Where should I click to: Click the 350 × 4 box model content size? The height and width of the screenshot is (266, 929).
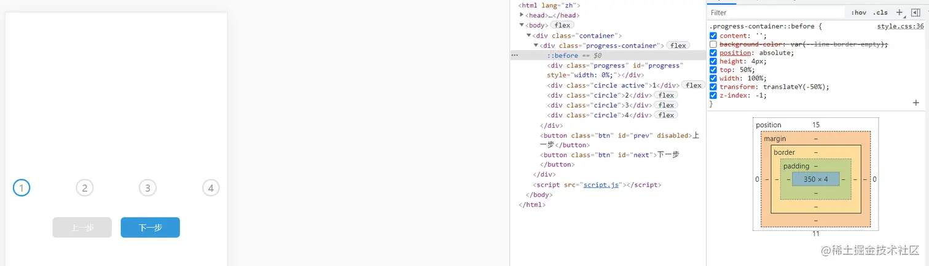(x=815, y=179)
